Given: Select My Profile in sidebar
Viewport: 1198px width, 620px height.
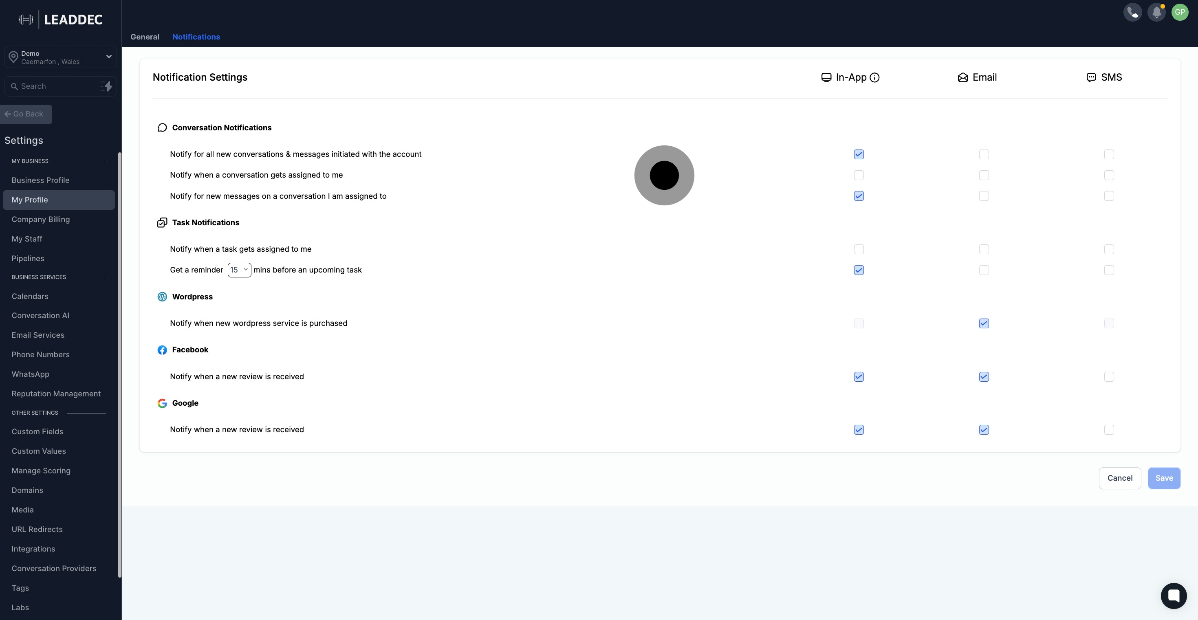Looking at the screenshot, I should pyautogui.click(x=59, y=200).
